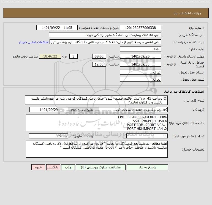Click the خروج exit button
Image resolution: width=212 pixels, height=205 pixels.
[38, 167]
